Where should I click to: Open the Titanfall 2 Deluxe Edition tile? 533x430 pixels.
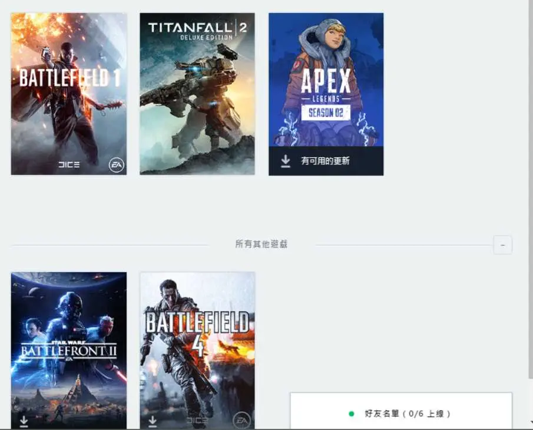point(197,94)
